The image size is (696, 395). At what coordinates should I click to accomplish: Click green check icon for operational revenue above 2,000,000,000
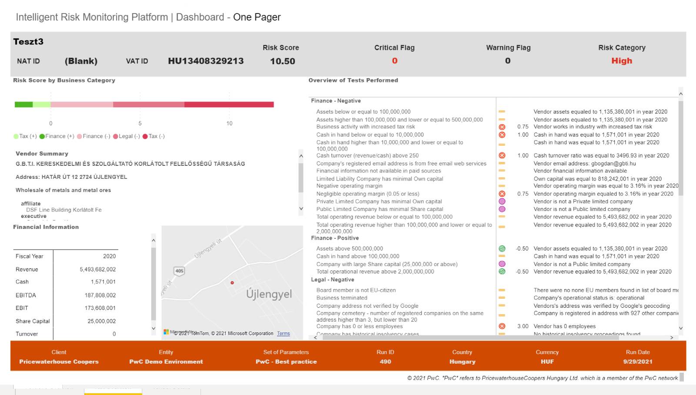click(502, 272)
